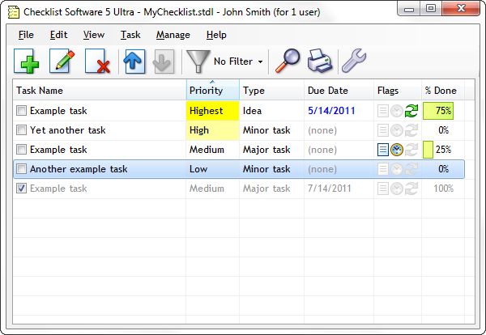Open the Edit menu

point(58,35)
